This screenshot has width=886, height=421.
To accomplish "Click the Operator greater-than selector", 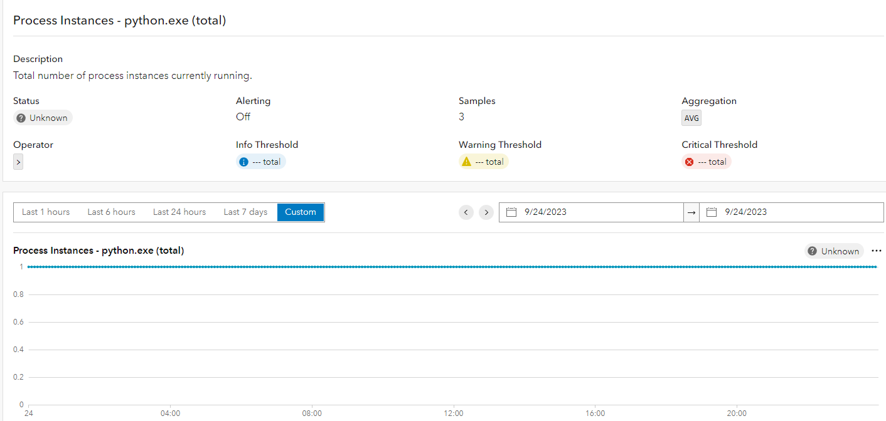I will point(18,161).
